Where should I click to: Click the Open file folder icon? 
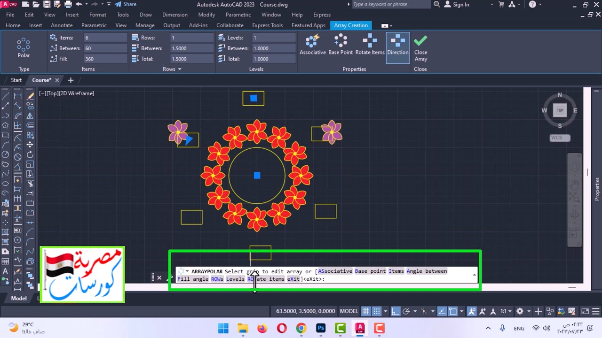[36, 4]
